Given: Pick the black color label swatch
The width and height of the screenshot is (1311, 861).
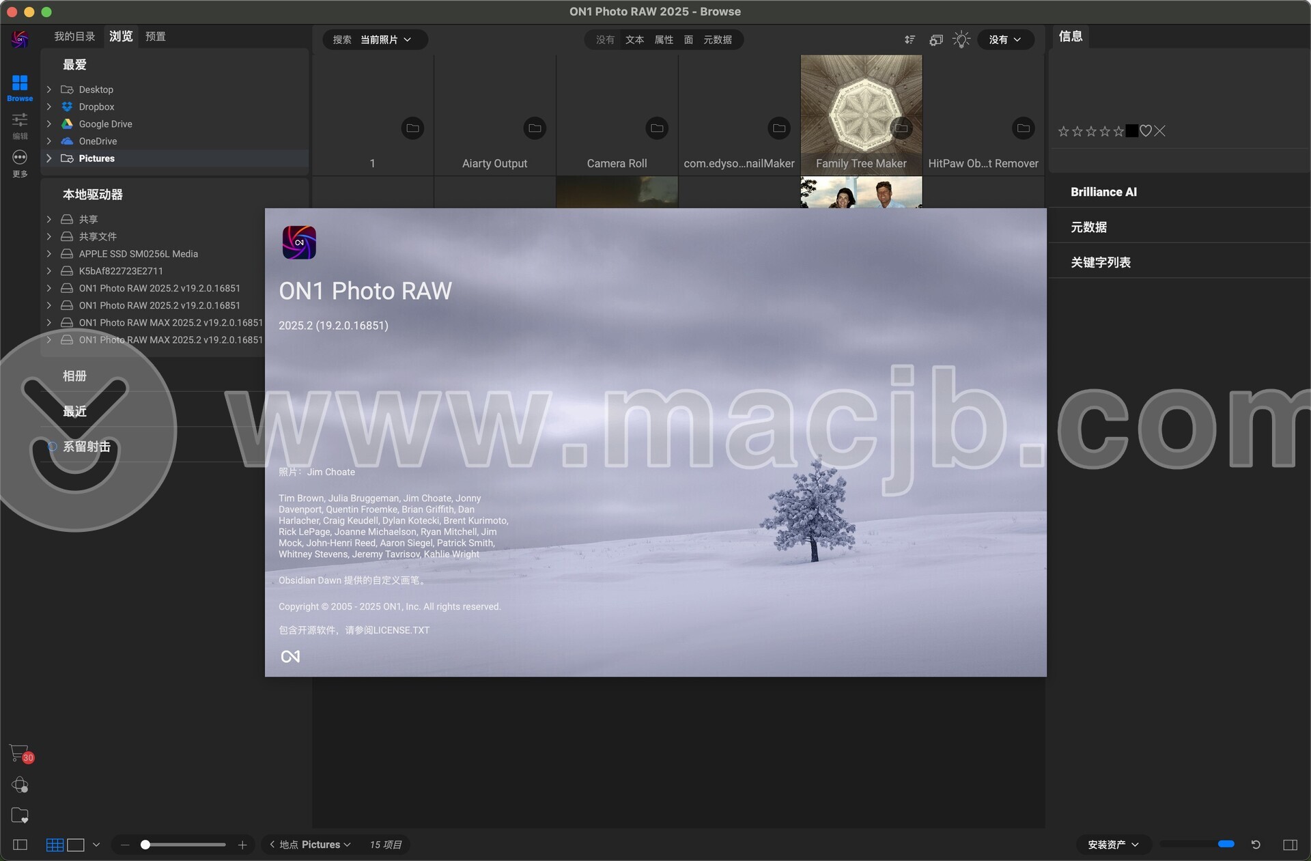Looking at the screenshot, I should pyautogui.click(x=1131, y=131).
